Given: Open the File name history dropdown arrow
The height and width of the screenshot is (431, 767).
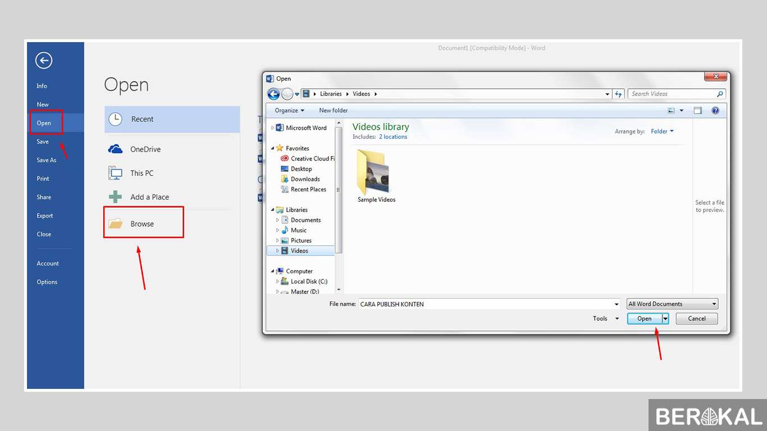Looking at the screenshot, I should coord(616,304).
